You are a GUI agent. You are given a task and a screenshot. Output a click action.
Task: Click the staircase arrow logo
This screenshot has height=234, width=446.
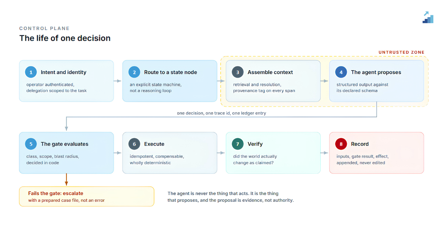point(428,17)
